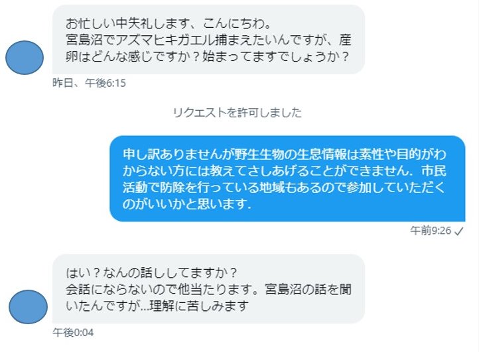Click the 昨日、午後6:15 timestamp
The width and height of the screenshot is (479, 352).
89,83
